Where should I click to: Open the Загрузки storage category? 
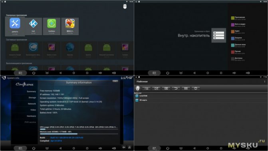click(x=238, y=38)
